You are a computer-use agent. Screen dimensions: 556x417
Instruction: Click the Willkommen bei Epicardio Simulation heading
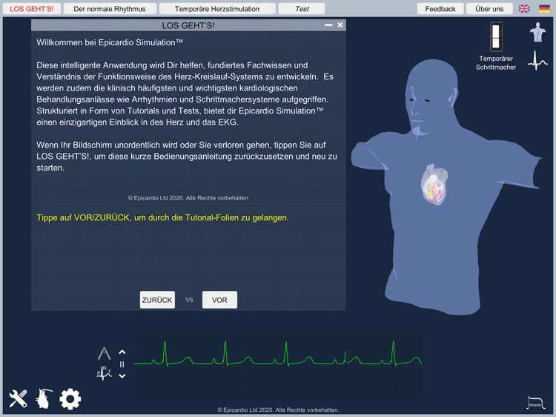pos(110,42)
